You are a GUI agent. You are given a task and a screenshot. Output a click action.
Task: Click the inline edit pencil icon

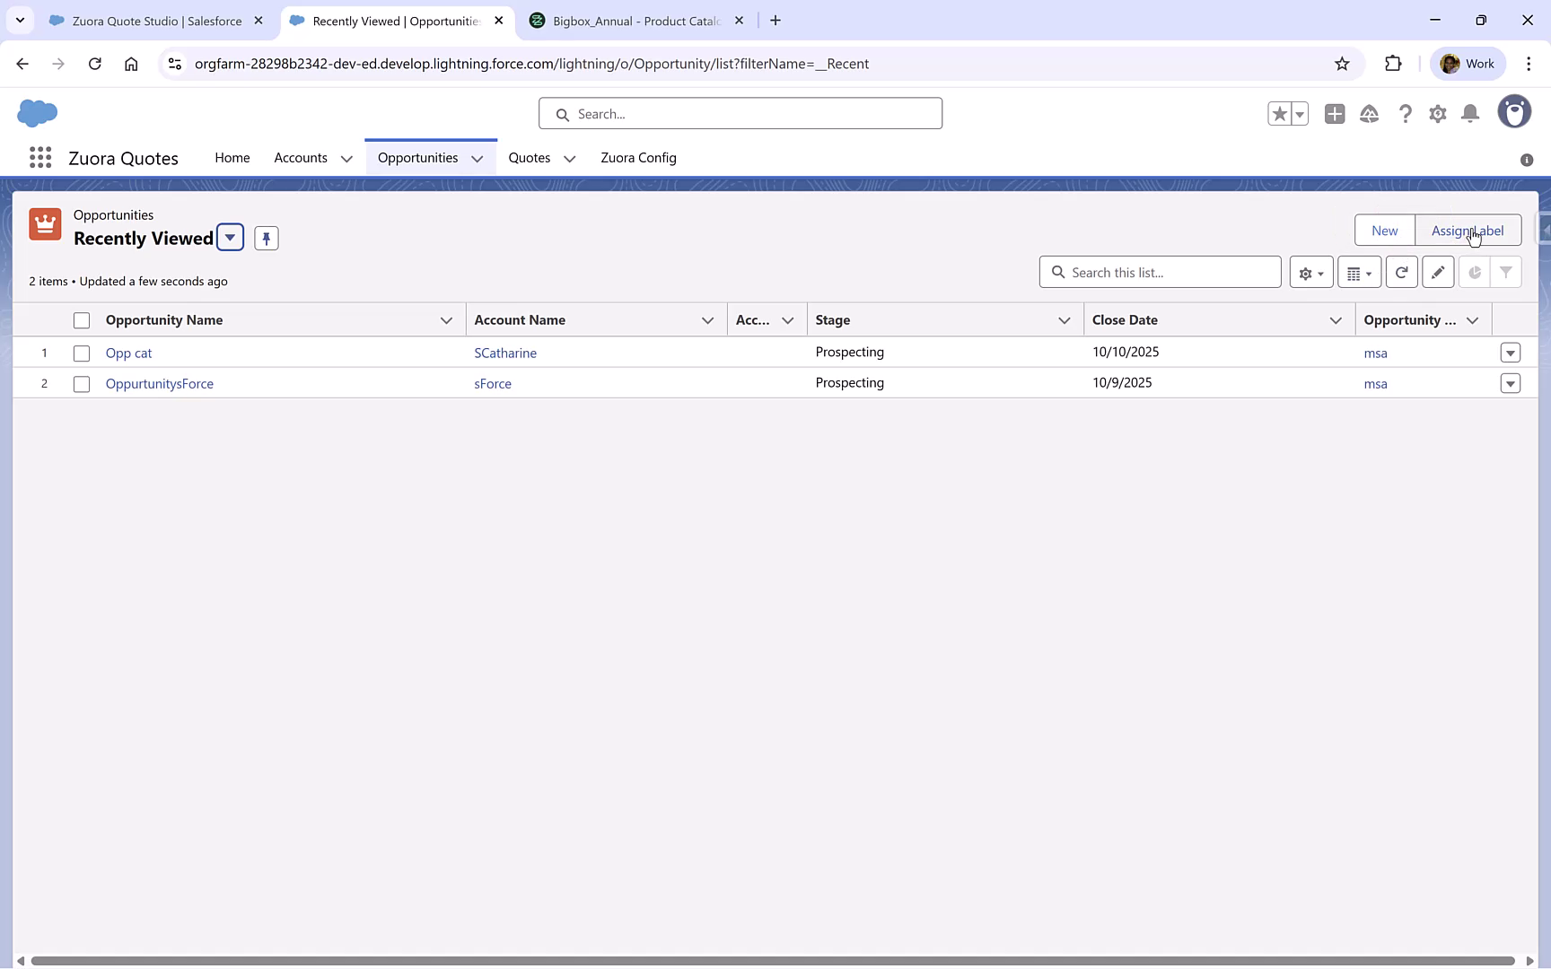coord(1437,271)
